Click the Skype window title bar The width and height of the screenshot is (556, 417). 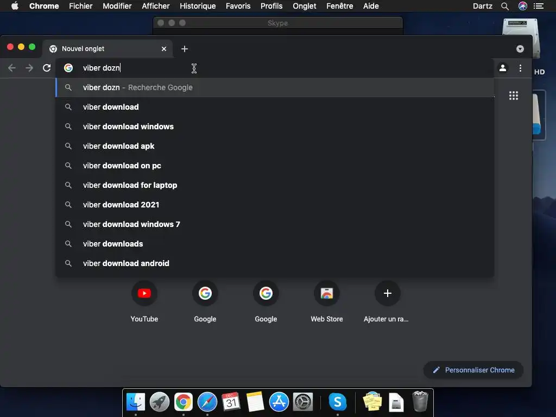(278, 23)
